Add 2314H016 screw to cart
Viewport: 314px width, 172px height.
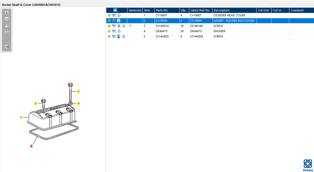pos(114,26)
